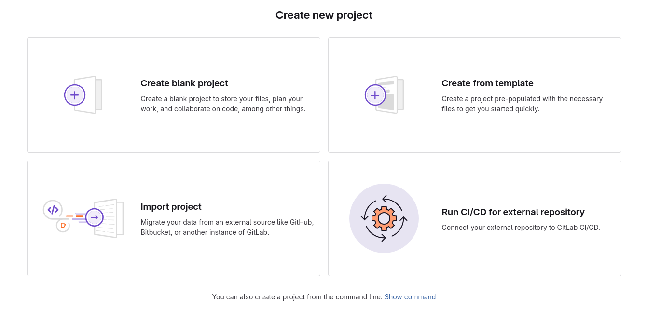Click the Create new project page title

[x=324, y=15]
